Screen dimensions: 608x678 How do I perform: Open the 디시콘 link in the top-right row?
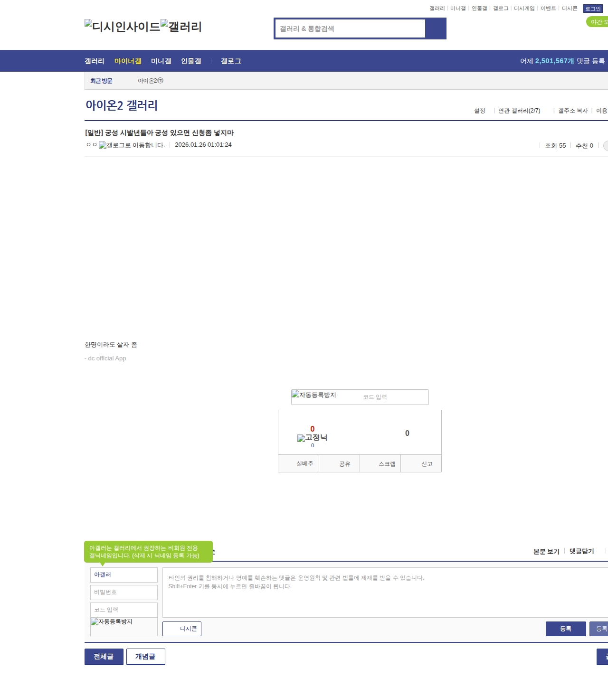(x=570, y=9)
